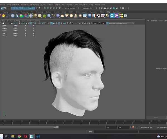Open the Deform menu
Viewport: 167px width, 139px height.
point(57,5)
